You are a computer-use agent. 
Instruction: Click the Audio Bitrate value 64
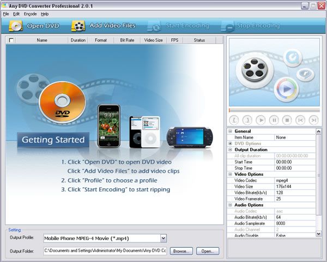[x=278, y=217]
